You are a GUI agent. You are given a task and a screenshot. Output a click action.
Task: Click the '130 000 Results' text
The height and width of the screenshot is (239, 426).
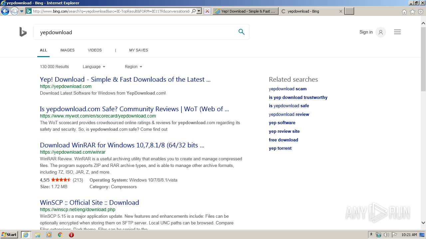[x=54, y=67]
